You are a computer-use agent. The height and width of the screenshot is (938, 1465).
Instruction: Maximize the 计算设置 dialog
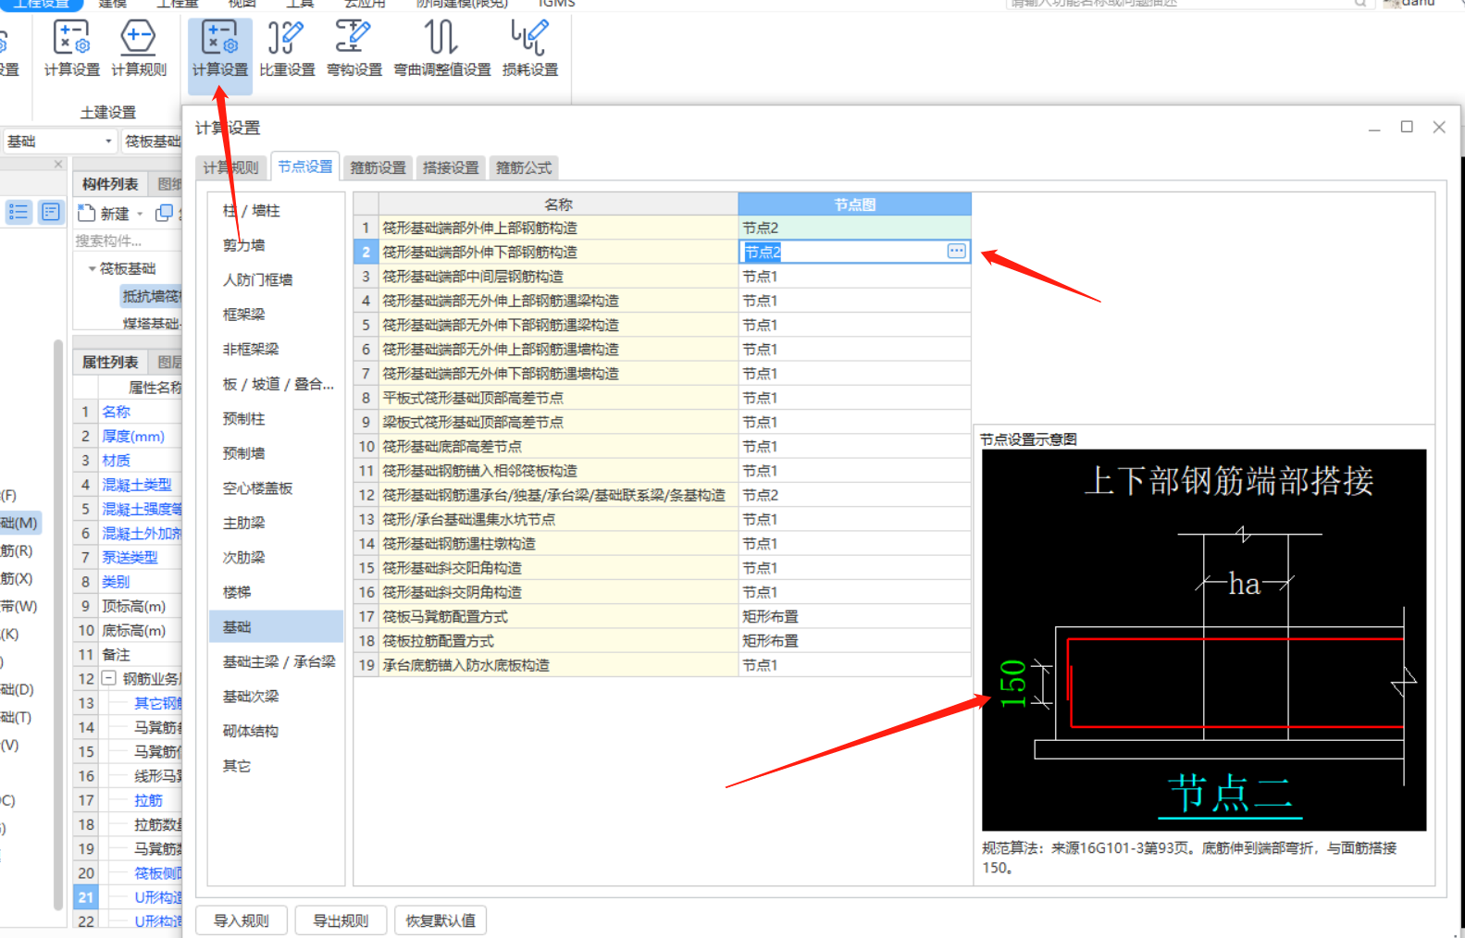point(1407,127)
